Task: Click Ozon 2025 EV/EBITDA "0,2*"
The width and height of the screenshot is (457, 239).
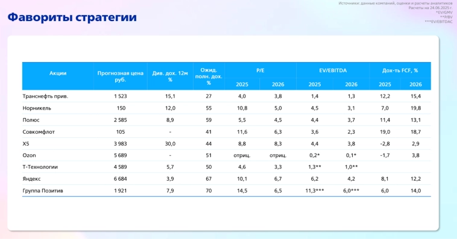Action: (315, 155)
